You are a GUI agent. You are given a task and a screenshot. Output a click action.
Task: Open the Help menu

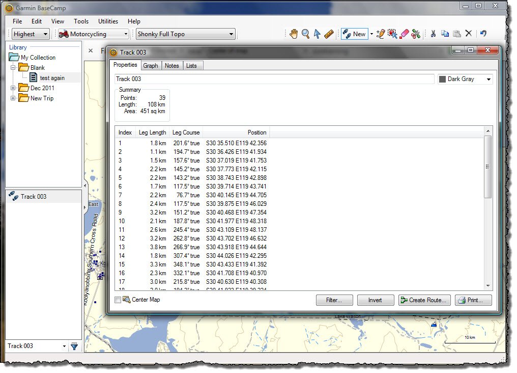pos(134,21)
